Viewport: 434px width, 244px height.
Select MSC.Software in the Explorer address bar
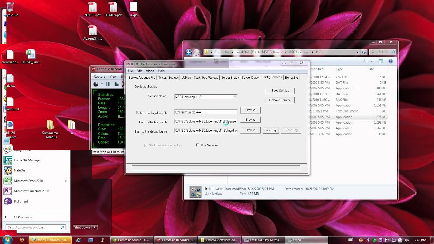click(x=272, y=52)
